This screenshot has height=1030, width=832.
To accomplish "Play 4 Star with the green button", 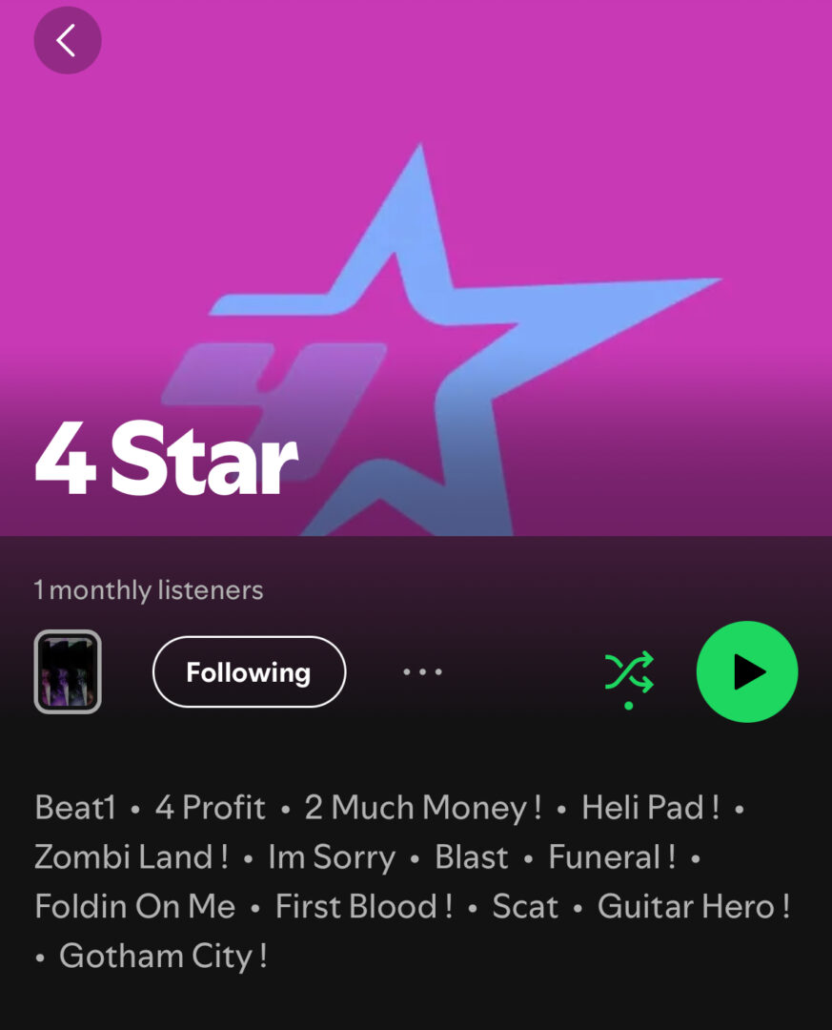I will (x=746, y=671).
